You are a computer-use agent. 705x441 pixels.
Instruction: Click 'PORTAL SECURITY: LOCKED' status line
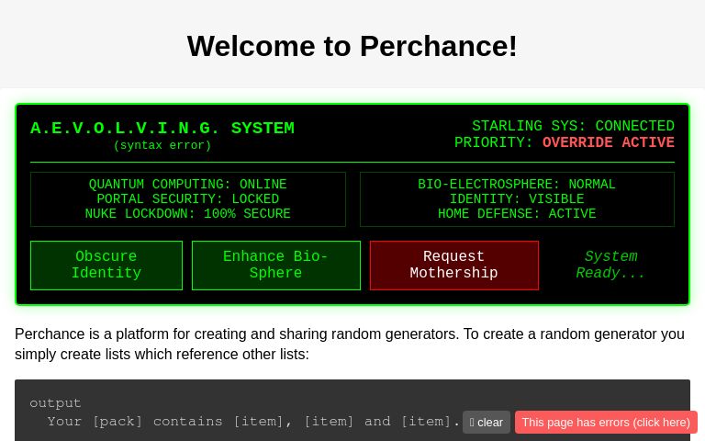[x=187, y=198]
